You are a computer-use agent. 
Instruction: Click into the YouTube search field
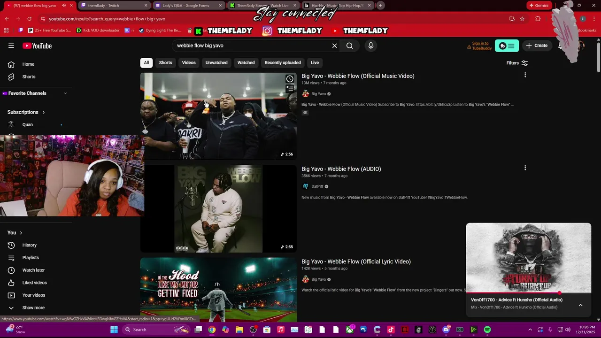point(251,46)
